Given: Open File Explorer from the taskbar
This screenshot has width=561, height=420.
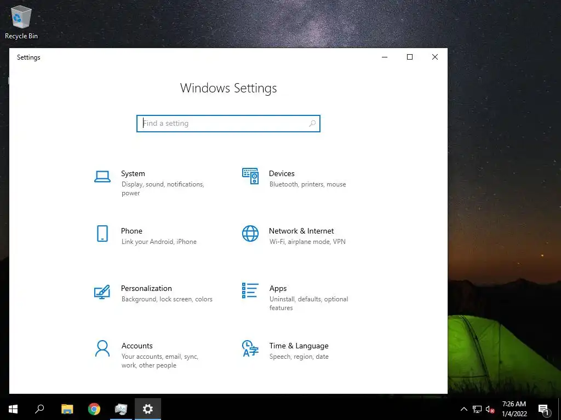Looking at the screenshot, I should [x=67, y=409].
